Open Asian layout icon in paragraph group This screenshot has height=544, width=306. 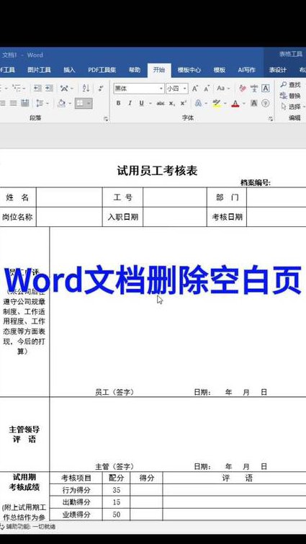64,89
